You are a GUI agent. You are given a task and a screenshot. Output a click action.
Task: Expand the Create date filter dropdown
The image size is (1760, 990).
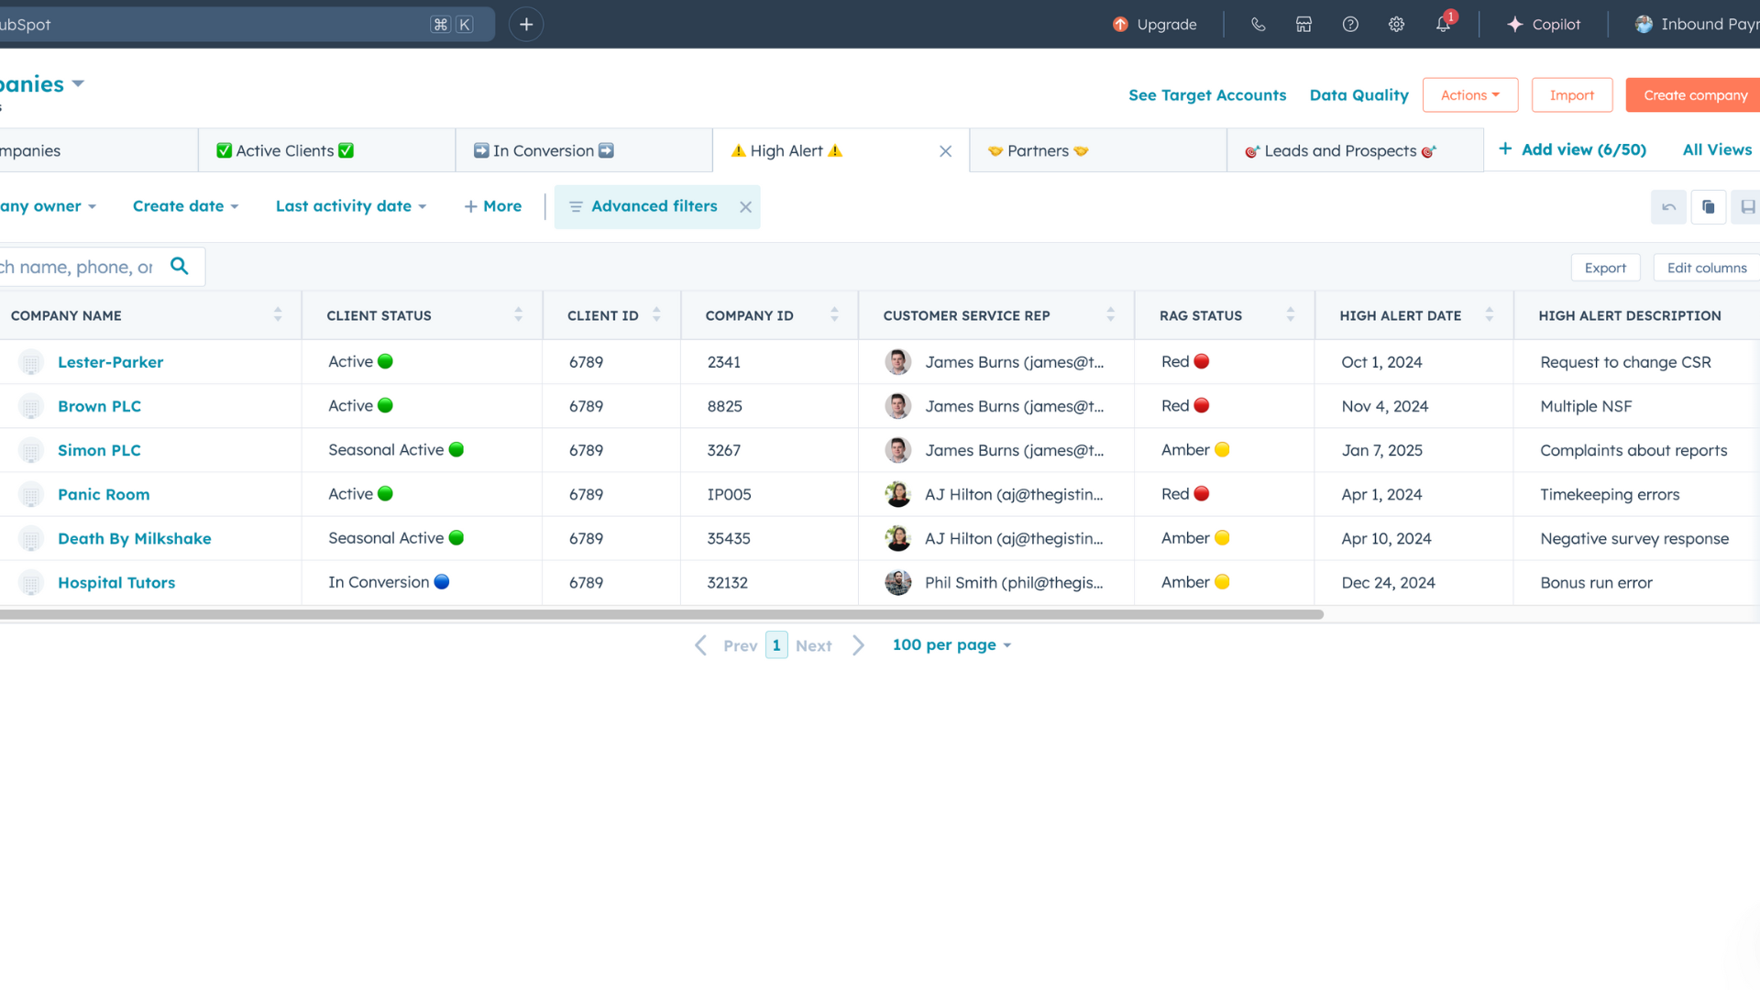pos(186,206)
